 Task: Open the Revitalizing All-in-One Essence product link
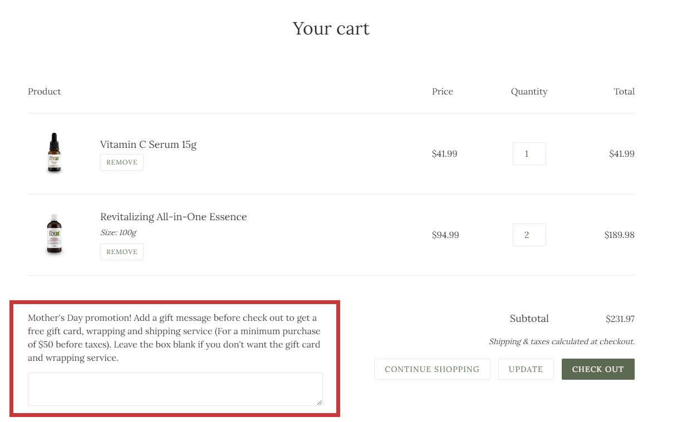173,217
